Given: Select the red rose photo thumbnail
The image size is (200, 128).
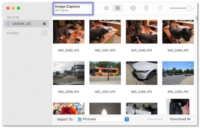Looking at the screenshot, I should coord(68,109).
